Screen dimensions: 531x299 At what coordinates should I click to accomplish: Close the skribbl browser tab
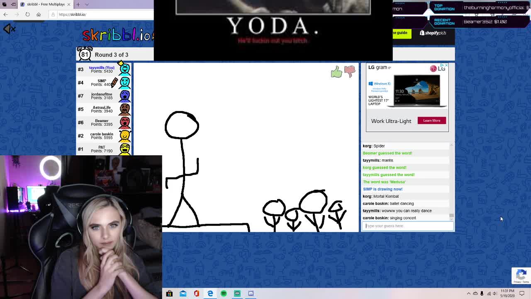[x=69, y=4]
